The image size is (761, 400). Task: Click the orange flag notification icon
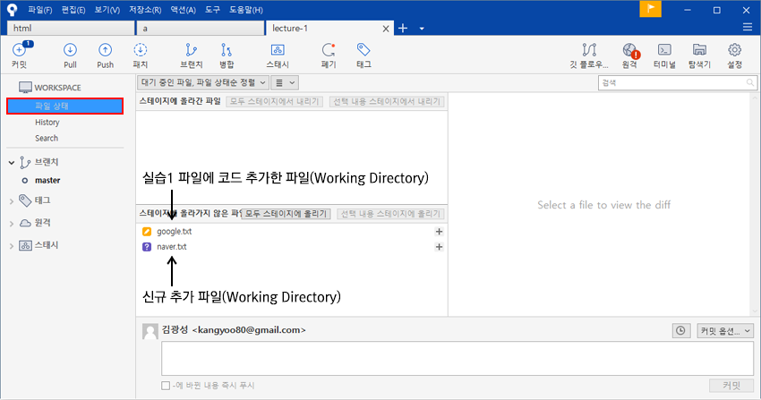tap(650, 9)
